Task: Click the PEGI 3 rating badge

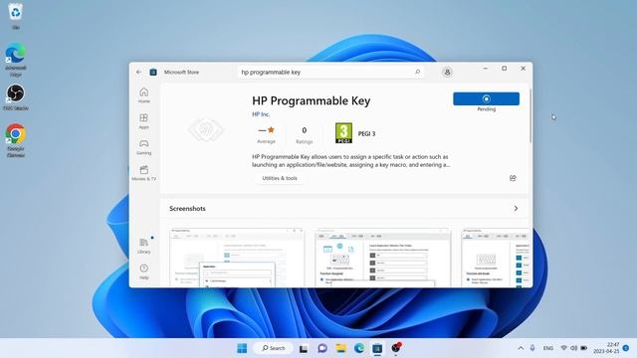Action: click(343, 133)
